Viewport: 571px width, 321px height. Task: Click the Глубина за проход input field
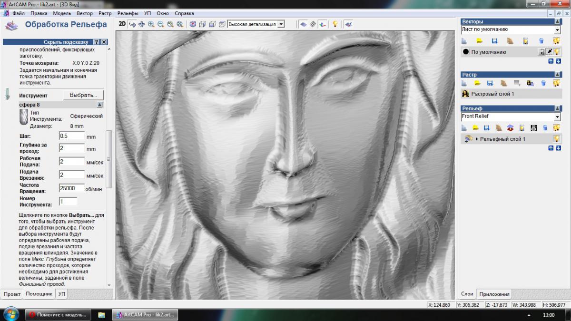[x=71, y=148]
